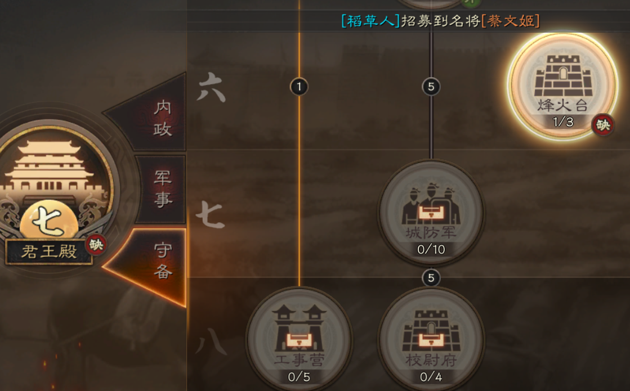Tap the red 缺 badge on 烽火台

(x=602, y=125)
